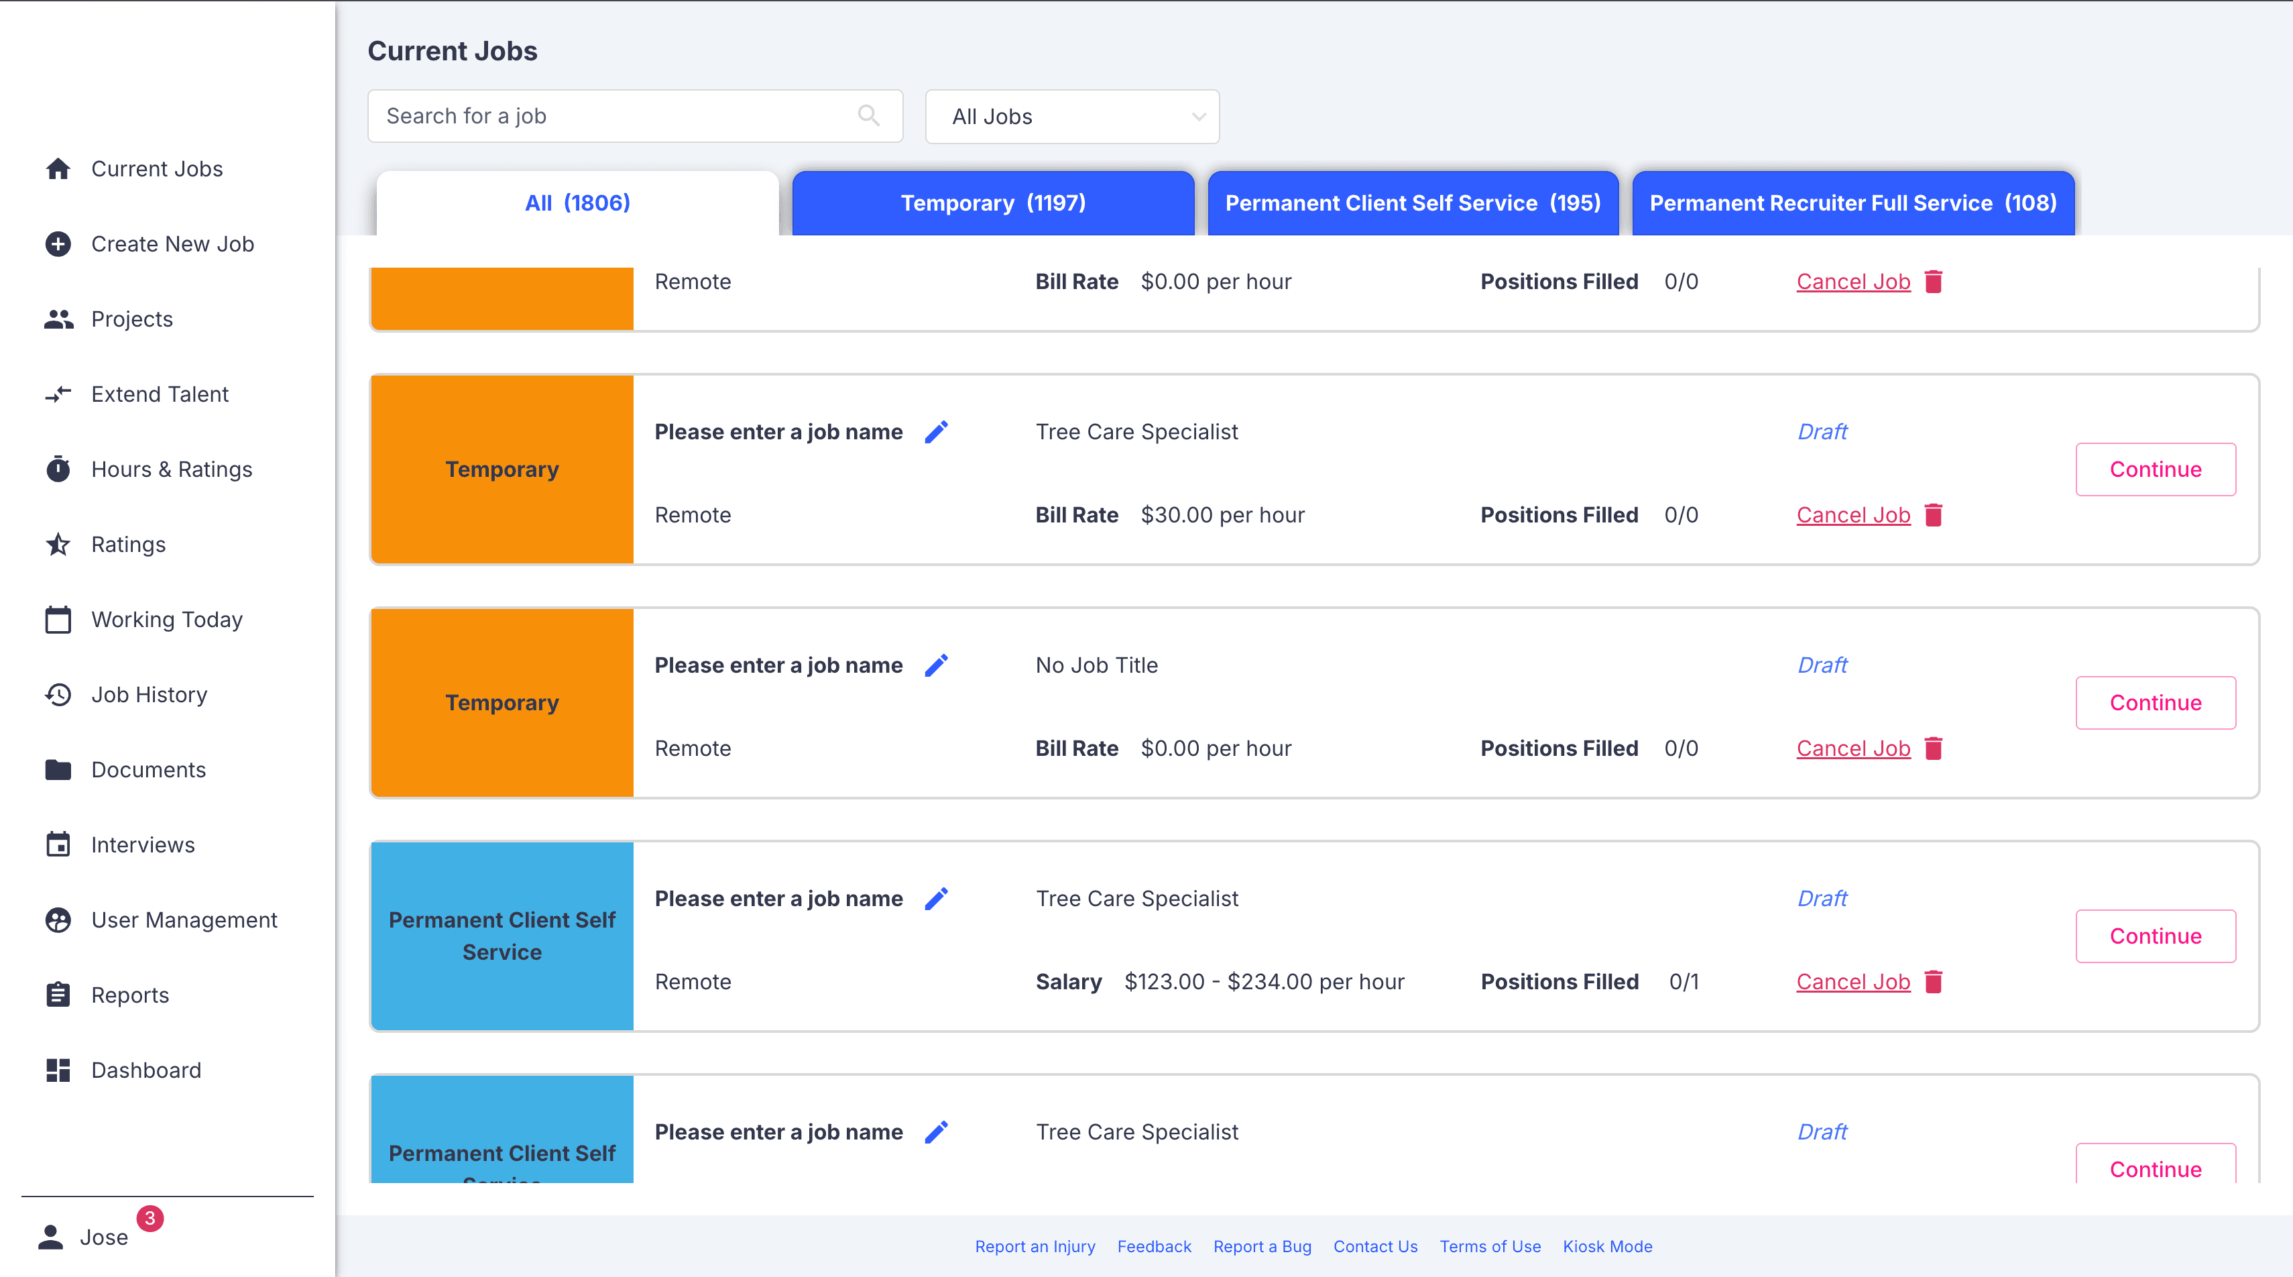Continue the No Job Title draft job
Screen dimensions: 2293x1277
2155,703
